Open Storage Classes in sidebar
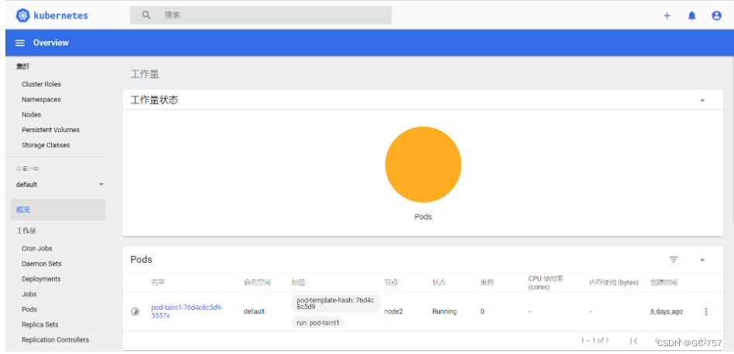The width and height of the screenshot is (734, 354). tap(46, 145)
